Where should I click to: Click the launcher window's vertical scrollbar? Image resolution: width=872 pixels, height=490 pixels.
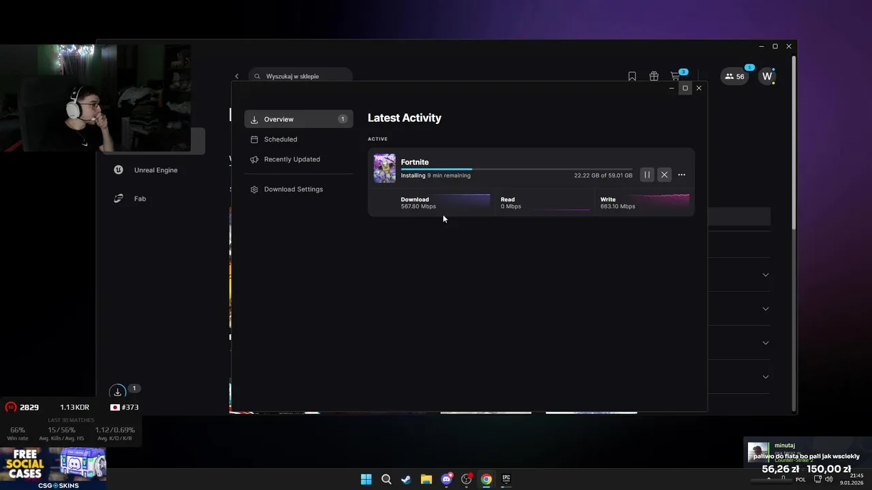click(793, 143)
